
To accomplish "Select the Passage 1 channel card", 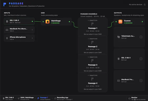I will coord(92,27).
